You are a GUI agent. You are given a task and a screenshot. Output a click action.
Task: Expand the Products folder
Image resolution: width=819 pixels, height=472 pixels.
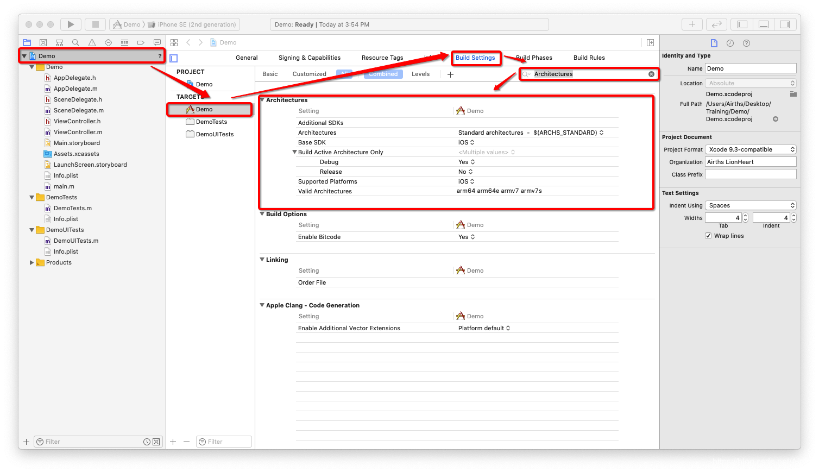coord(31,262)
